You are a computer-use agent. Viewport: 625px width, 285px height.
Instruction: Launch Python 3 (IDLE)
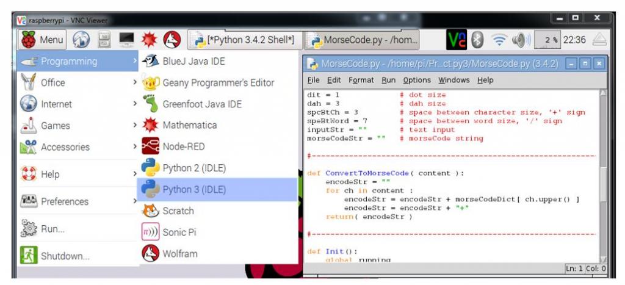coord(218,189)
